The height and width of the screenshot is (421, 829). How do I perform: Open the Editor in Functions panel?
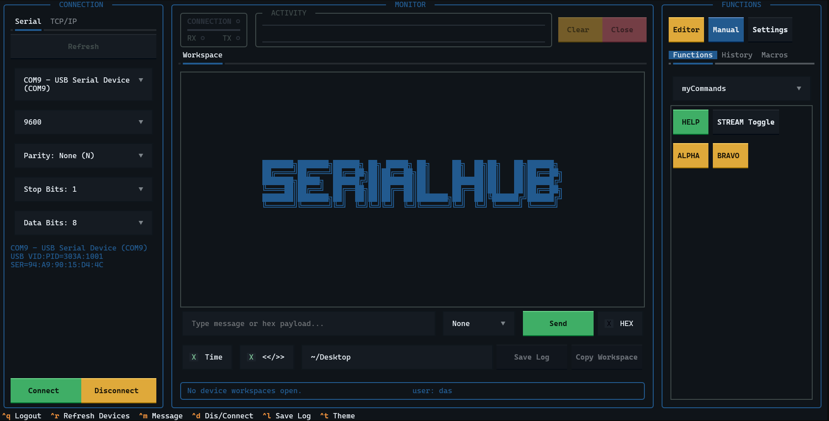(686, 30)
